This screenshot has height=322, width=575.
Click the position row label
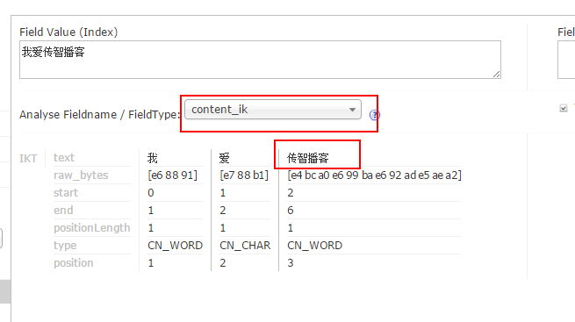[x=74, y=263]
